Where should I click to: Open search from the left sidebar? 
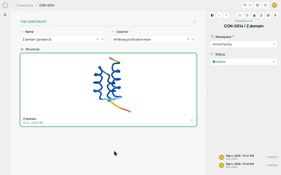(x=5, y=15)
